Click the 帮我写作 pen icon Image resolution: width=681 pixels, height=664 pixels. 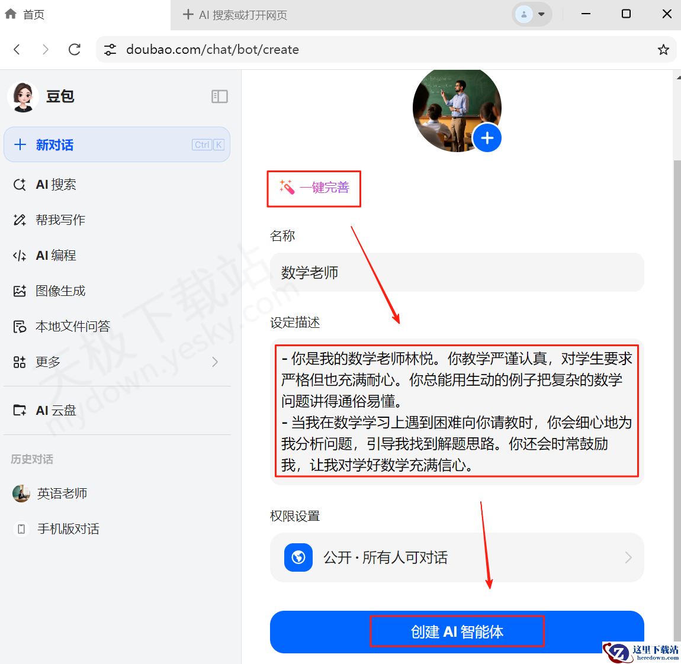20,220
